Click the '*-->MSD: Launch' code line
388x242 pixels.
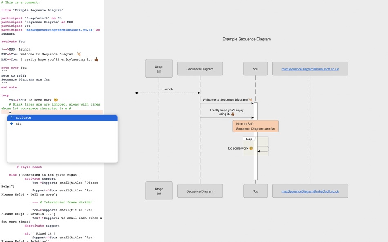(x=16, y=49)
